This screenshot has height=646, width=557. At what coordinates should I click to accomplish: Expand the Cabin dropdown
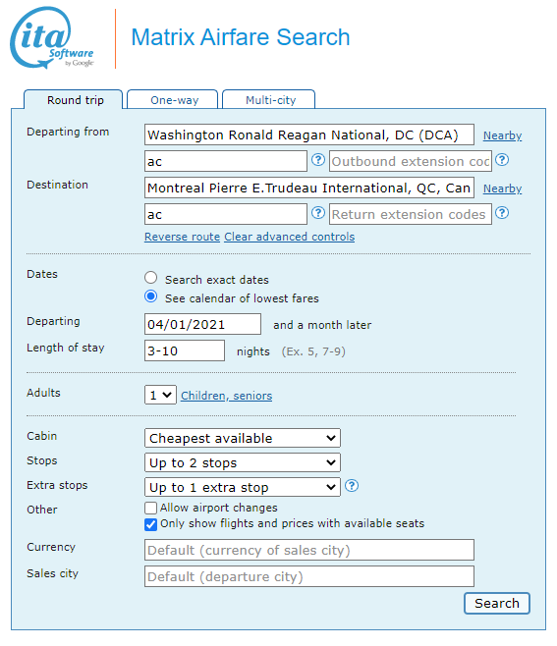click(243, 438)
